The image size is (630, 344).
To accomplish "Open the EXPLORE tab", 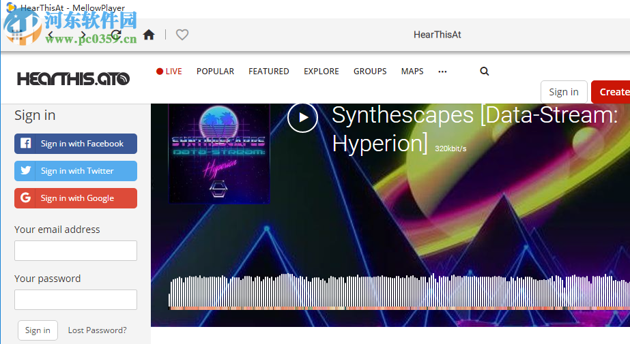I will click(x=321, y=72).
